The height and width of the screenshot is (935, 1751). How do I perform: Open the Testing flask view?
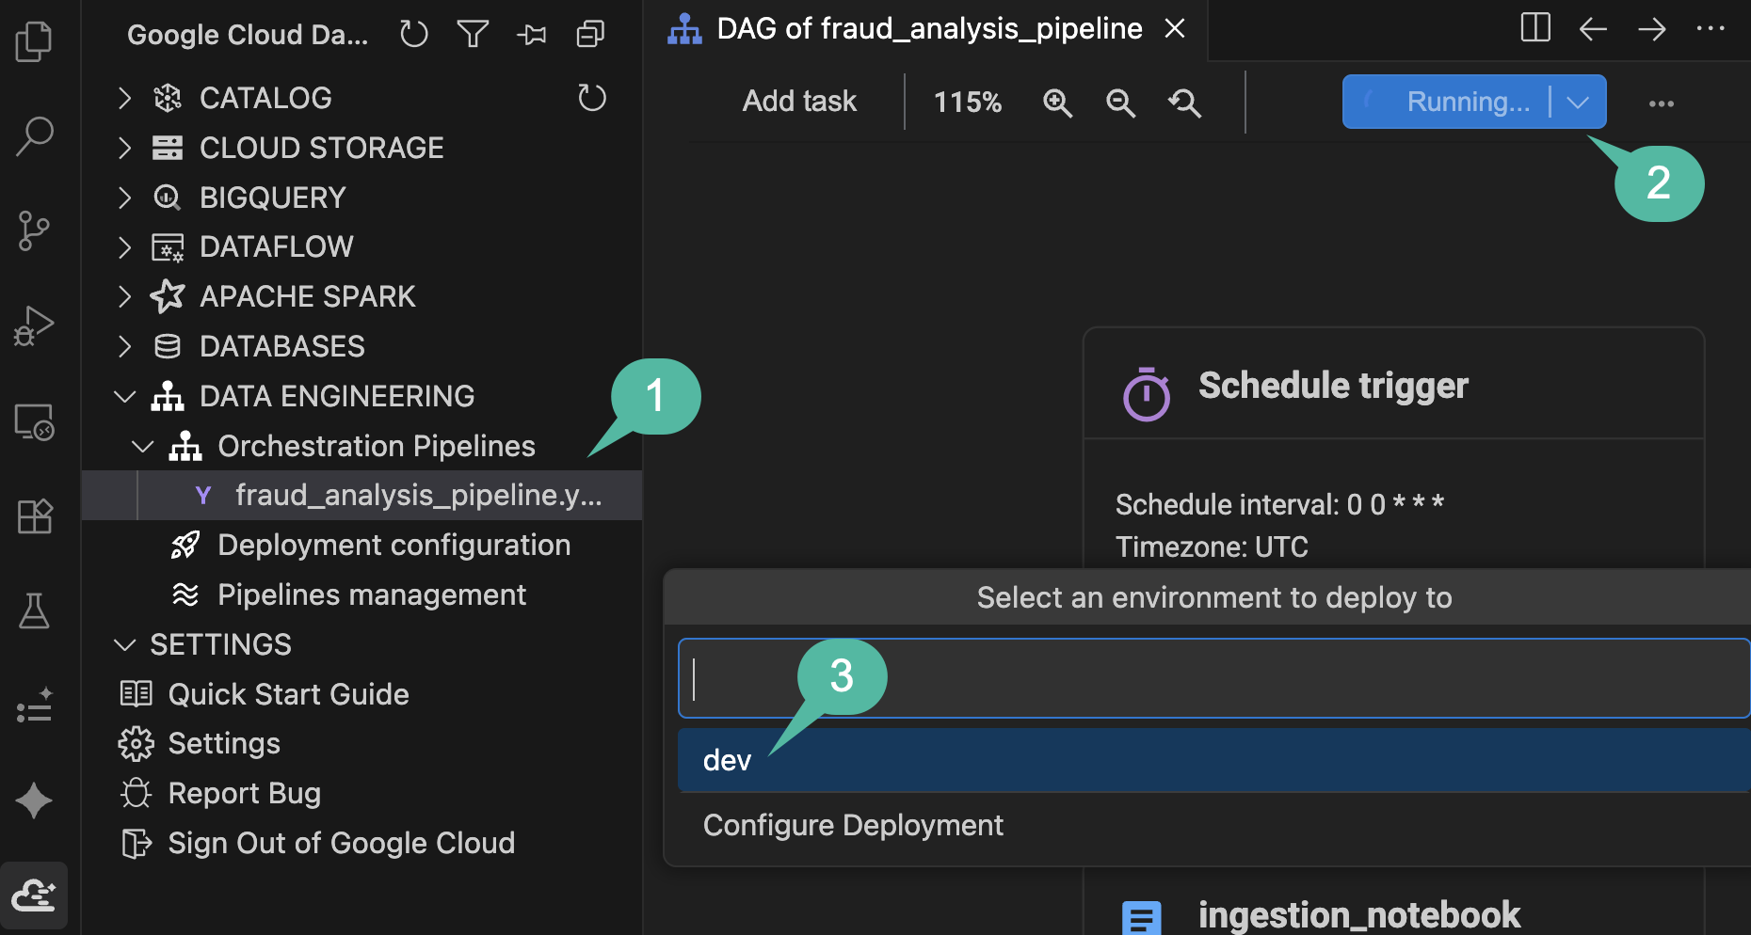[x=34, y=611]
